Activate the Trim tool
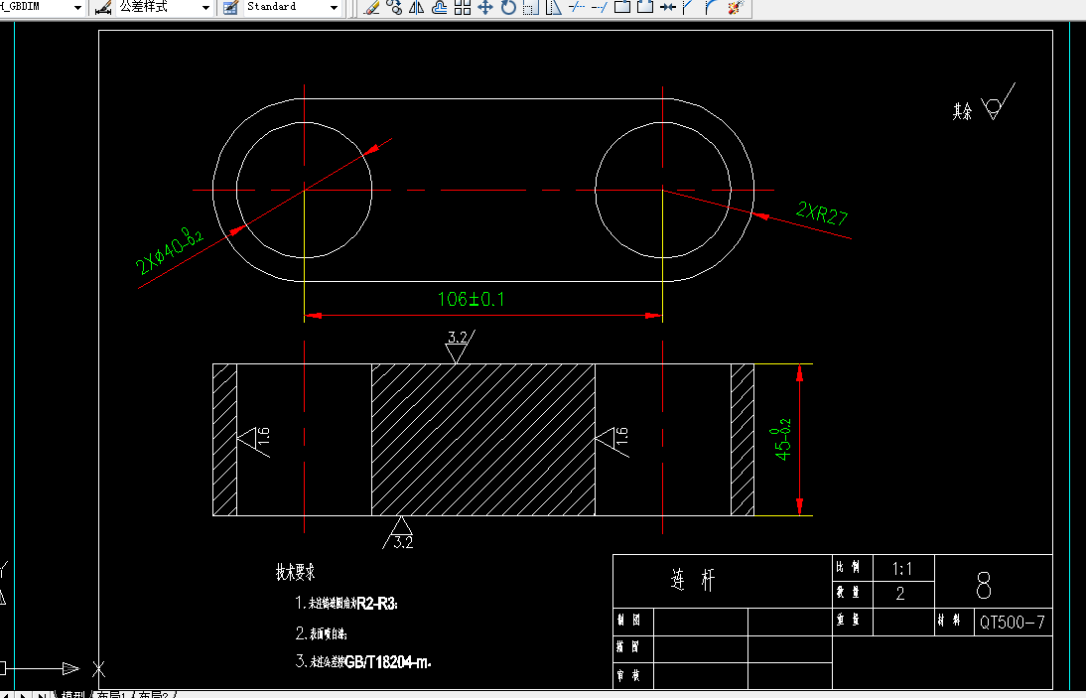 [x=576, y=8]
